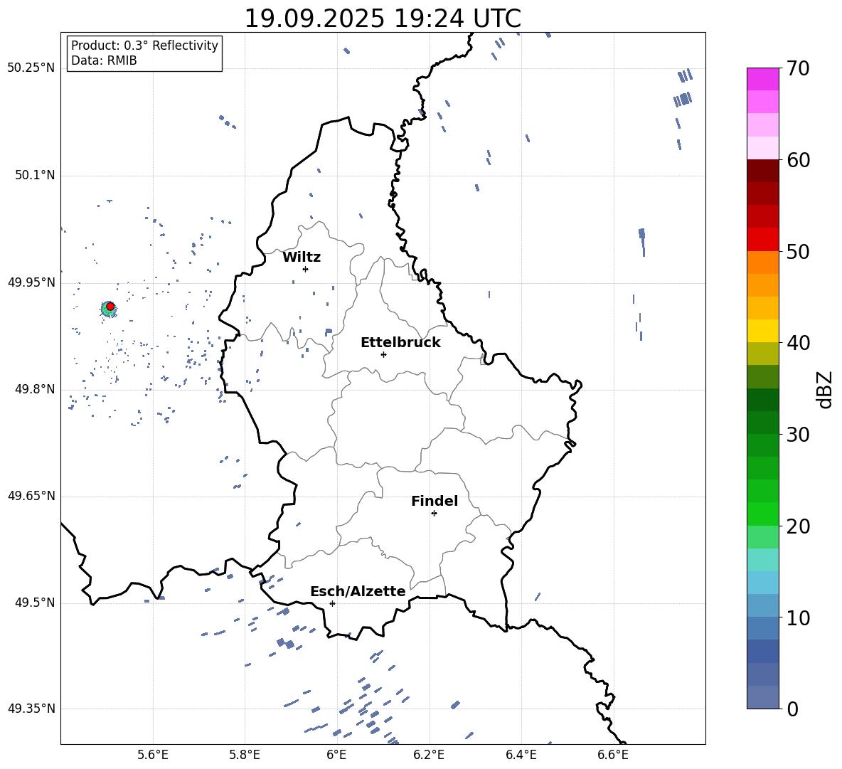Screen dimensions: 842x769
Task: Click the yellow swatch just above 40
Action: [x=762, y=331]
